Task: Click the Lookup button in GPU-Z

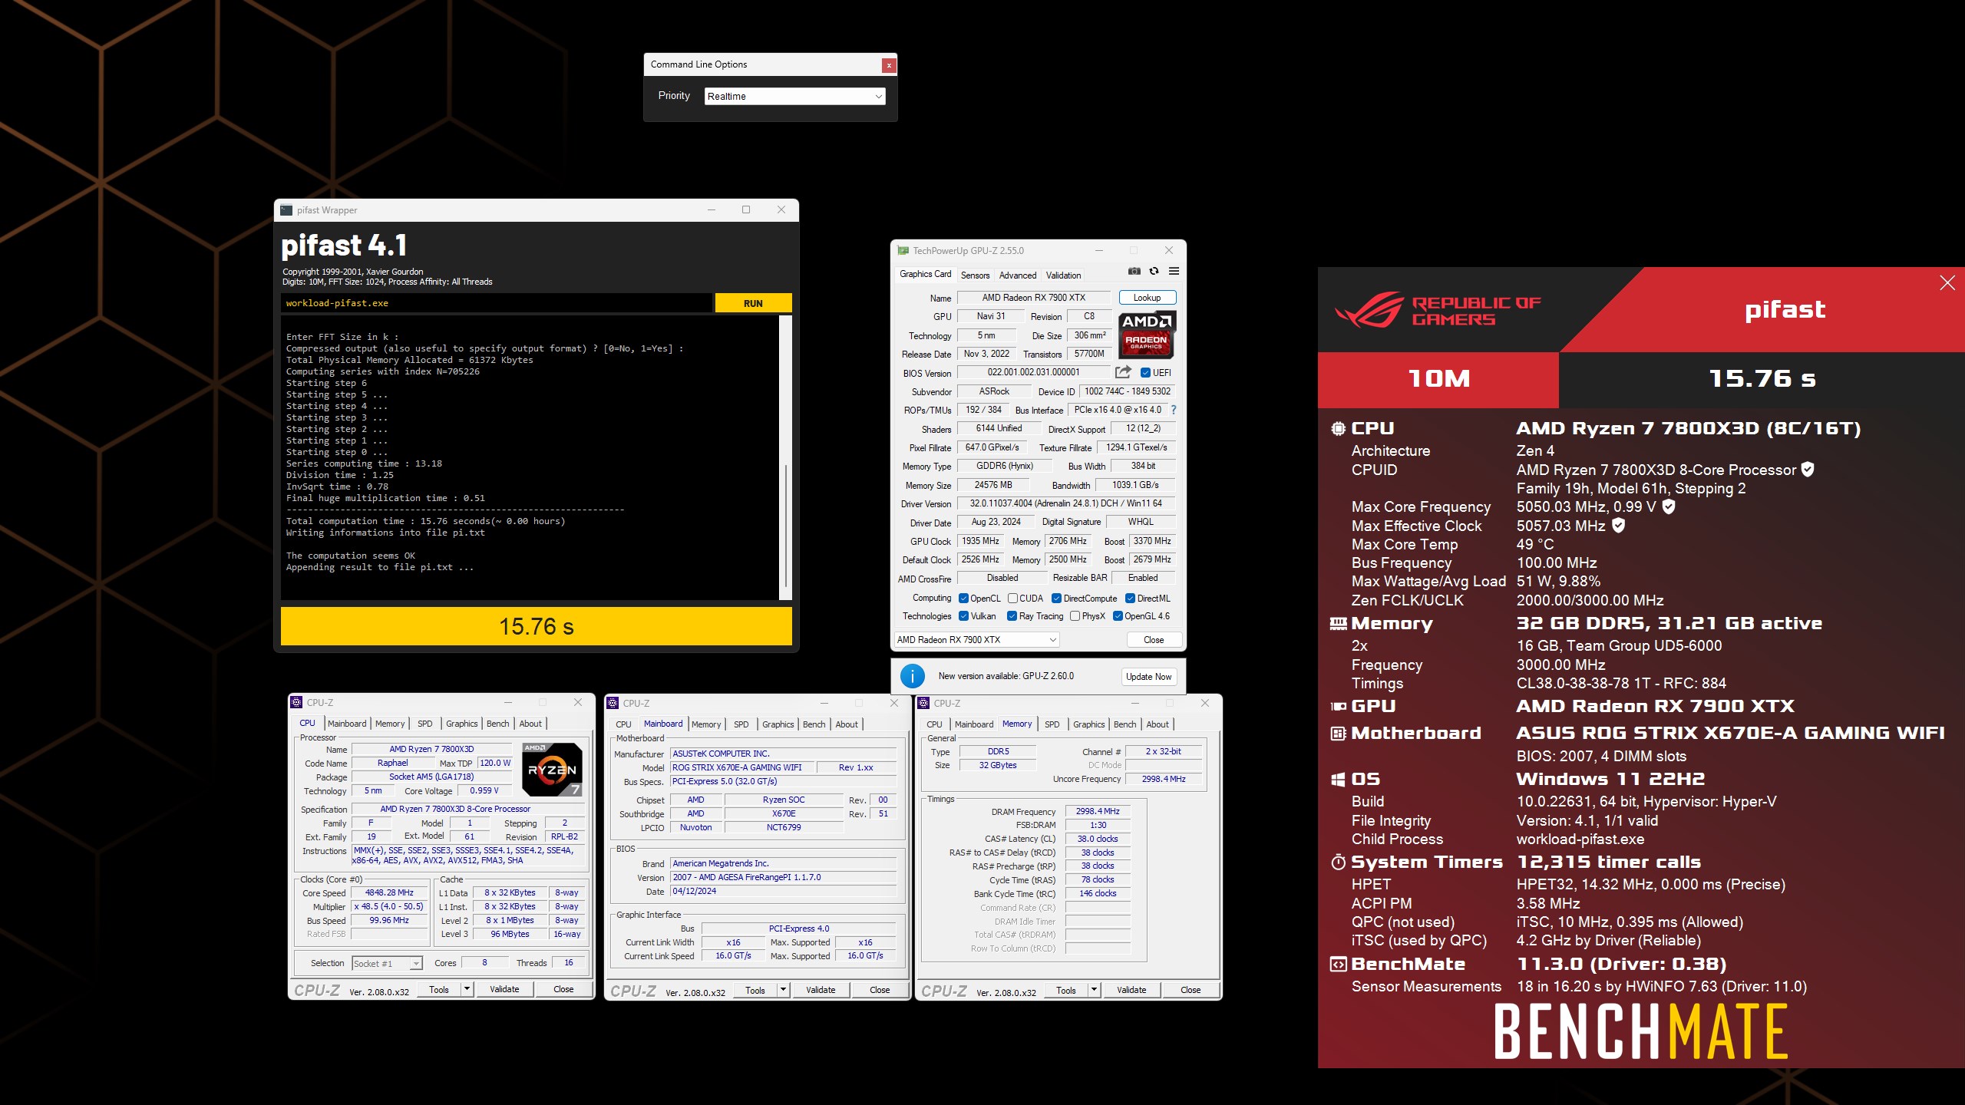Action: [1147, 298]
